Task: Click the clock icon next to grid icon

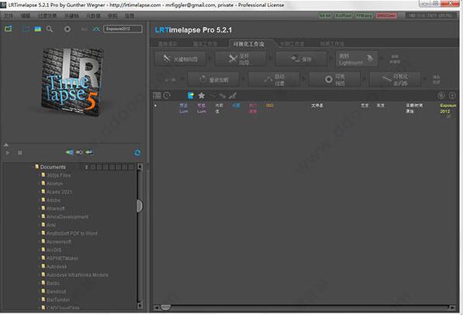Action: [x=167, y=95]
